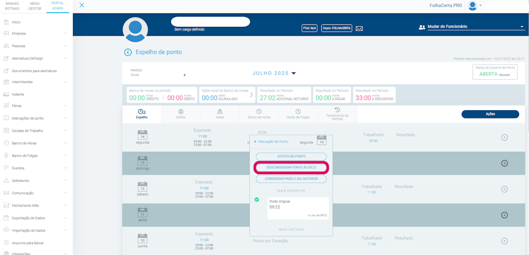Screen dimensions: 529x255
Task: Click the Ações button
Action: (x=490, y=114)
